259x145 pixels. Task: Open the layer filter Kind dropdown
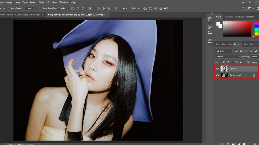pyautogui.click(x=224, y=51)
